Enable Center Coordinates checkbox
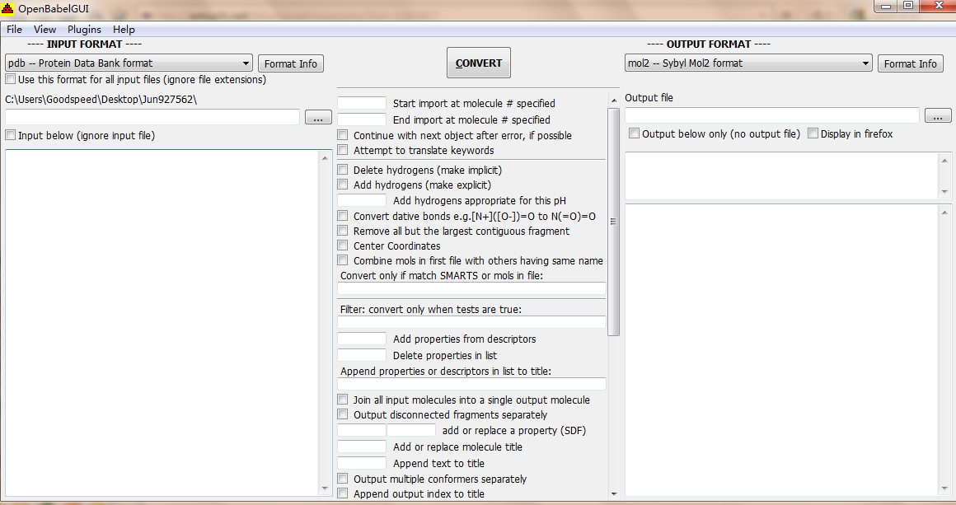956x505 pixels. 343,245
